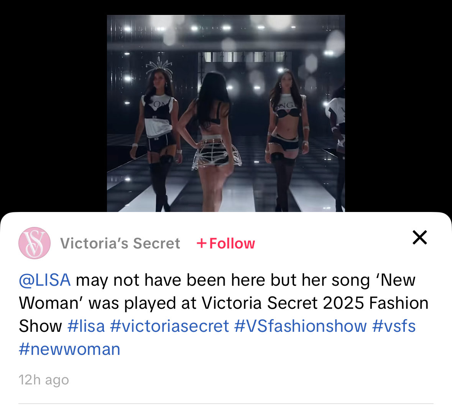Close the caption panel with X
The width and height of the screenshot is (452, 409).
(420, 238)
